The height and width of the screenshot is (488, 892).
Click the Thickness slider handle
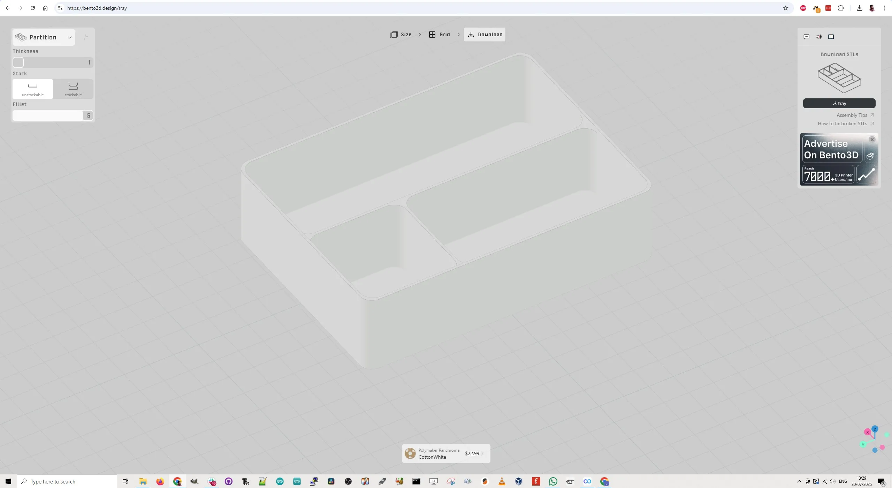click(18, 62)
